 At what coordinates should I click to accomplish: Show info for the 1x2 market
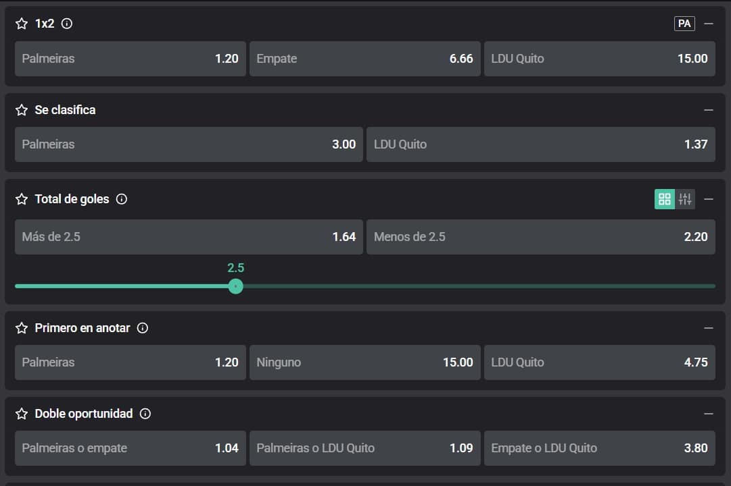tap(67, 24)
